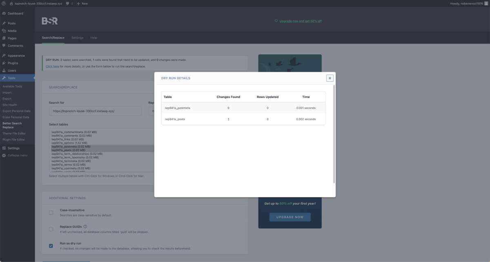Viewport: 490px width, 262px height.
Task: Select iwp941a_posts (0.02 MB) in tables list
Action: pyautogui.click(x=69, y=150)
